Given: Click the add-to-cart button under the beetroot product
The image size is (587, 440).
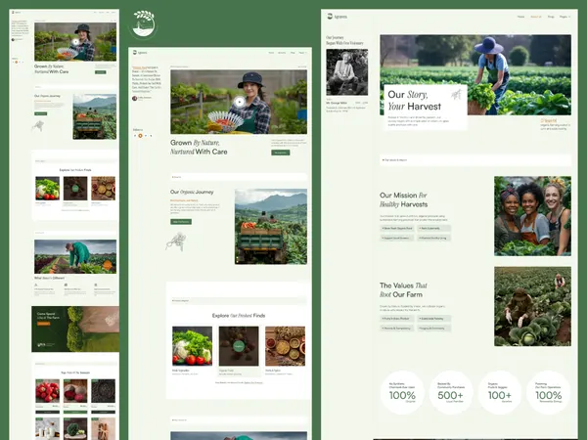Looking at the screenshot, I should coord(75,412).
